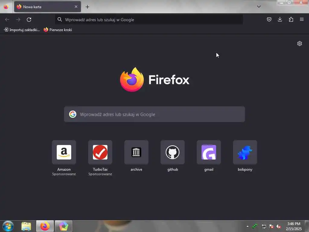Open the github shortcut tile

click(x=173, y=152)
